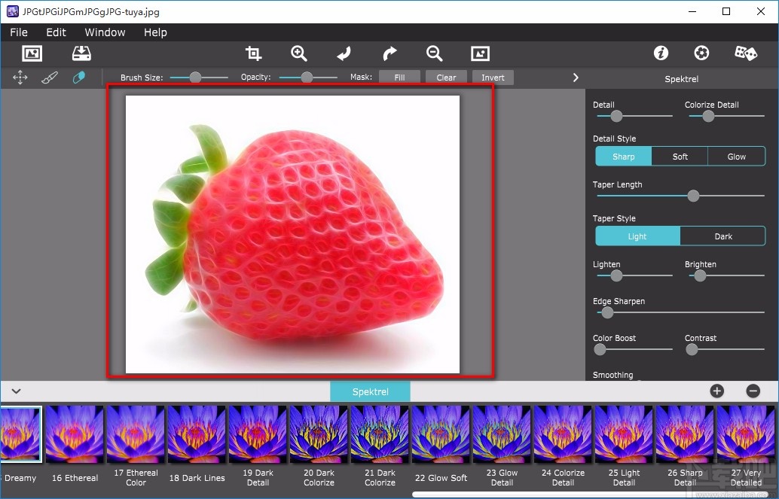Click the zoom out magnifier
The height and width of the screenshot is (499, 779).
(x=434, y=53)
